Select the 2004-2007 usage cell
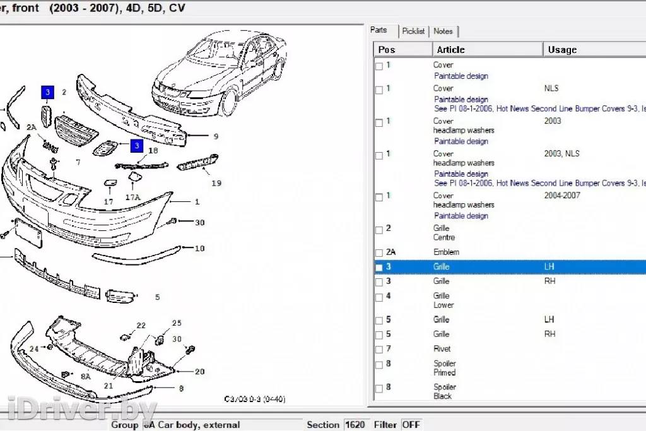 pyautogui.click(x=562, y=196)
